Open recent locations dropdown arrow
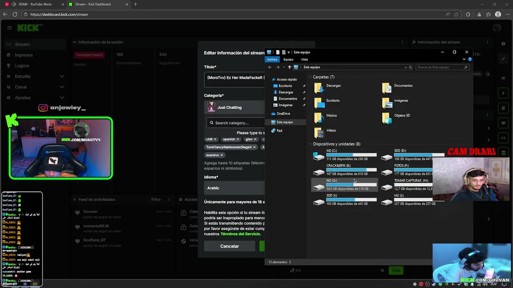513x288 pixels. coord(284,67)
